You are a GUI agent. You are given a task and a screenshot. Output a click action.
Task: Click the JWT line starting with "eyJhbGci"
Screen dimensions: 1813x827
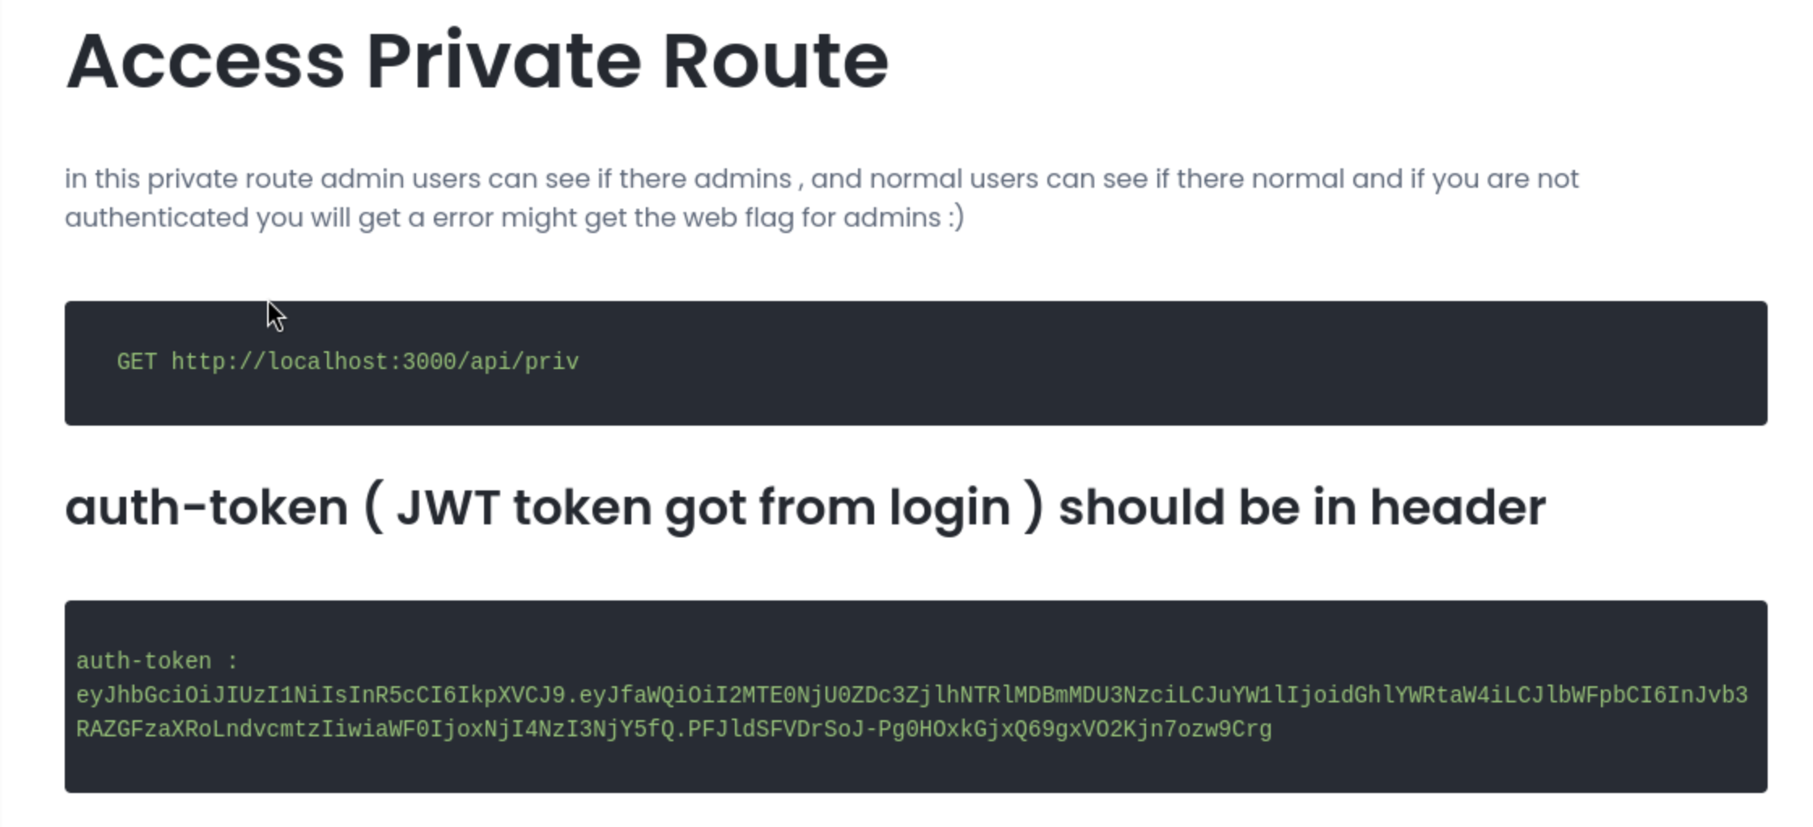click(911, 695)
